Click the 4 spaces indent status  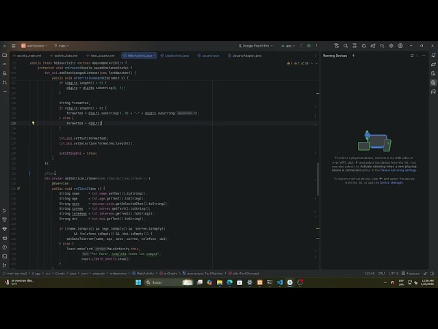click(411, 273)
